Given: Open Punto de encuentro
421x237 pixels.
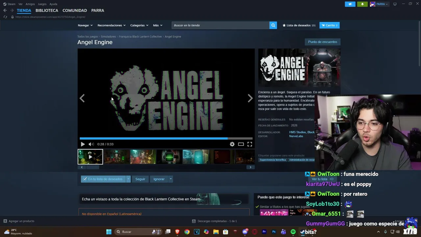Looking at the screenshot, I should click(x=322, y=42).
